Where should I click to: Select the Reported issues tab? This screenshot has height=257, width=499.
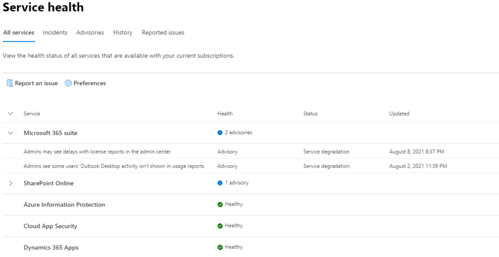coord(163,33)
